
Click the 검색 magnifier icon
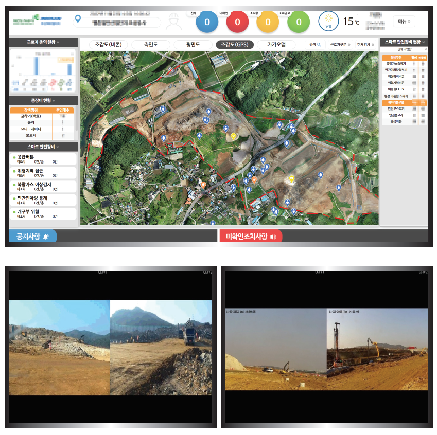click(319, 45)
